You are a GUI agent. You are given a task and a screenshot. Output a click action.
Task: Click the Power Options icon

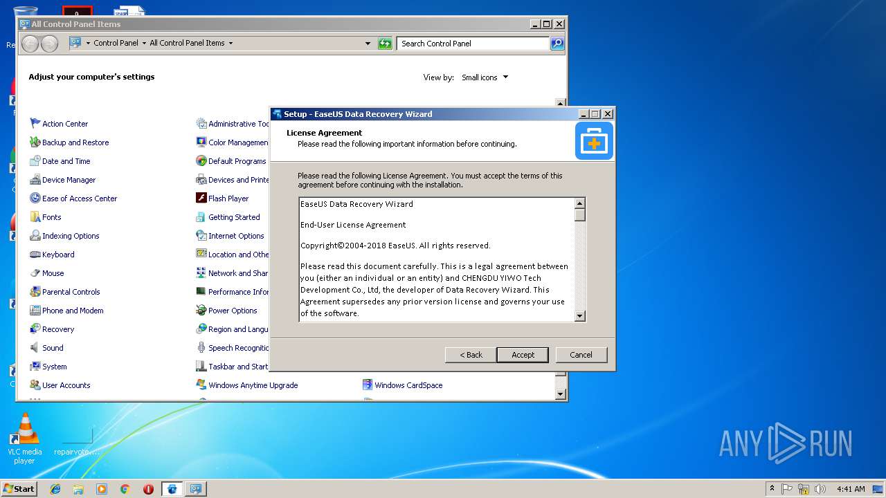click(201, 311)
